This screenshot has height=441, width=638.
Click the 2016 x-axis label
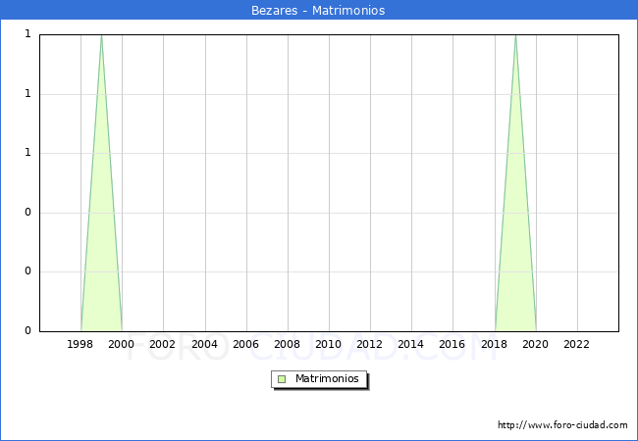pyautogui.click(x=452, y=344)
